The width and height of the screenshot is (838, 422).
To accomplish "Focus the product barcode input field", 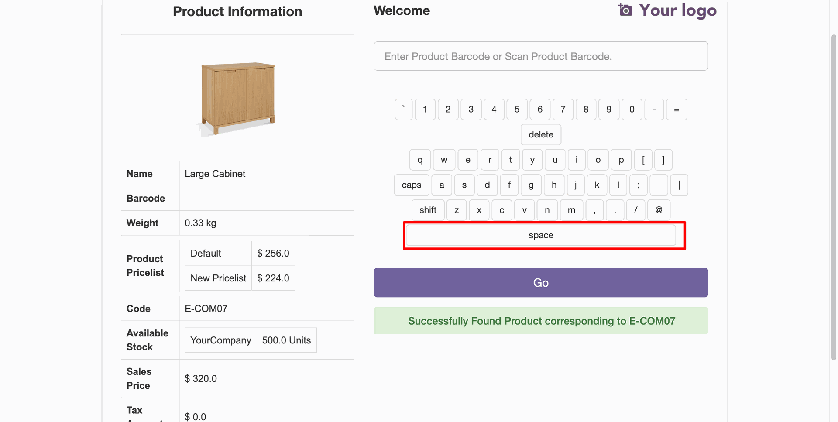I will 540,56.
